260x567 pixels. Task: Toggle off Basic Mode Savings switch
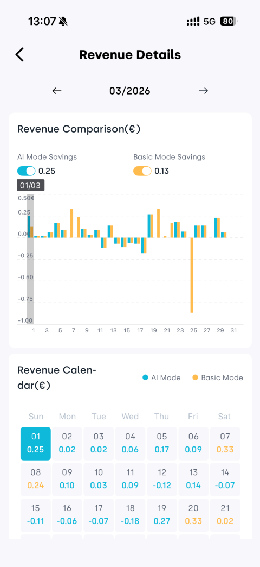[142, 171]
